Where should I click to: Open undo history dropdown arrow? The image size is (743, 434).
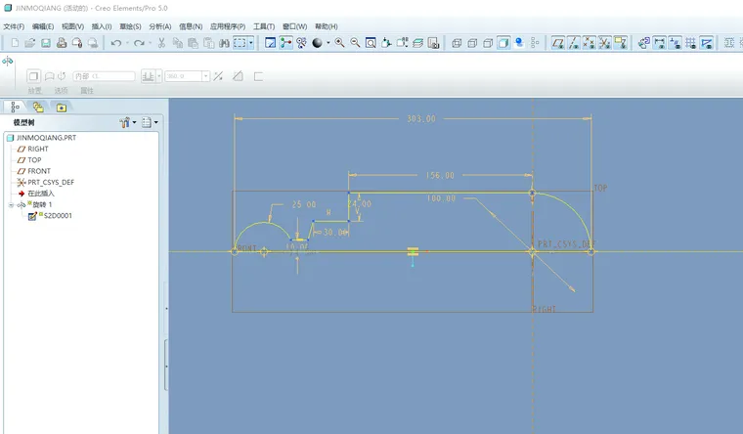pos(127,43)
